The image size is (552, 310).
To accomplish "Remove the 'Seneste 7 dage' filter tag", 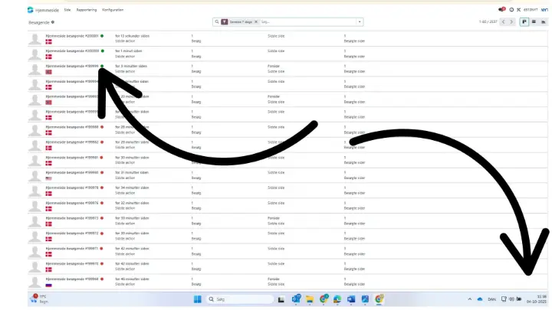I will (255, 22).
